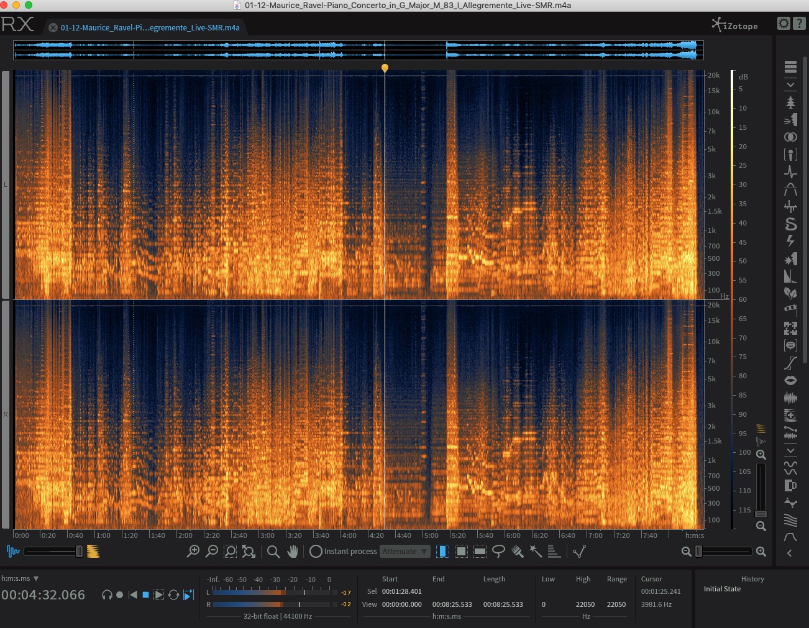The height and width of the screenshot is (628, 809).
Task: Choose the Magic Wand selection tool
Action: pos(536,551)
